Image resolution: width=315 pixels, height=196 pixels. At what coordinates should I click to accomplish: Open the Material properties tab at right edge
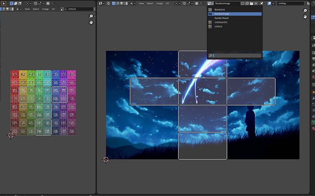[x=313, y=128]
